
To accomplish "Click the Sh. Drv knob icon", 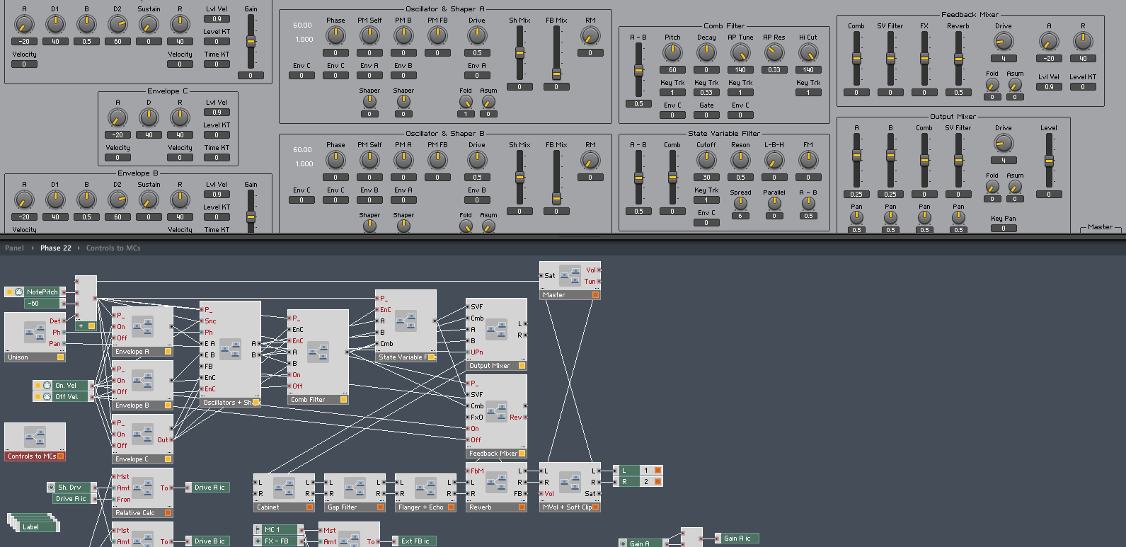I will pyautogui.click(x=51, y=487).
